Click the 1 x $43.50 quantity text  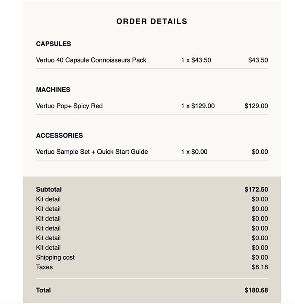[x=196, y=60]
